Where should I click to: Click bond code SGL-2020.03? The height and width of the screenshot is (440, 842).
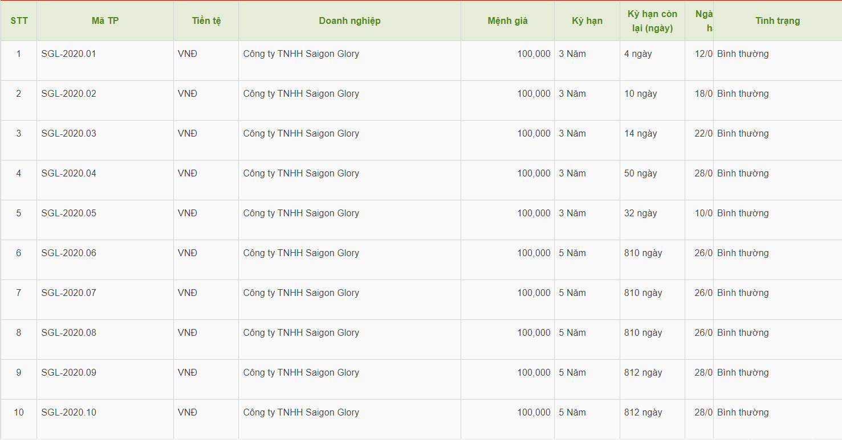click(68, 134)
